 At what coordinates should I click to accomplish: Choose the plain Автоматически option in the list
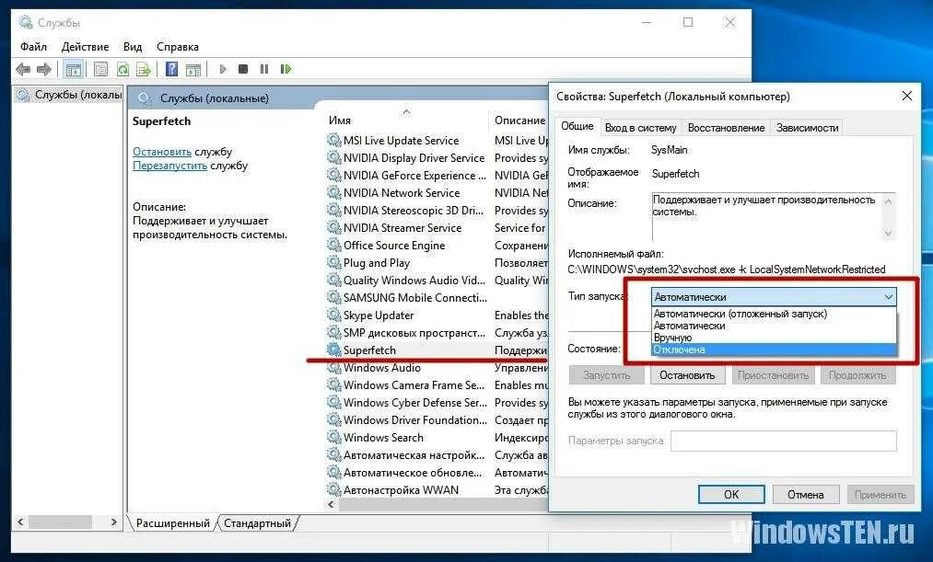(x=774, y=326)
